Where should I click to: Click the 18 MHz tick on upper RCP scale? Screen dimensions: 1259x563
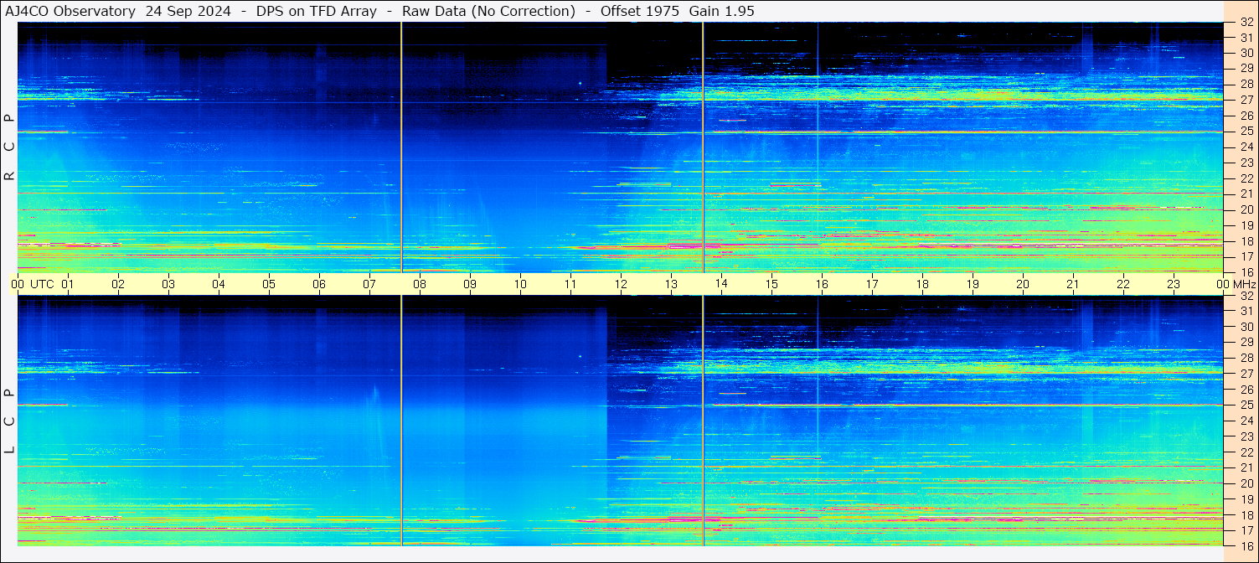(x=1246, y=241)
